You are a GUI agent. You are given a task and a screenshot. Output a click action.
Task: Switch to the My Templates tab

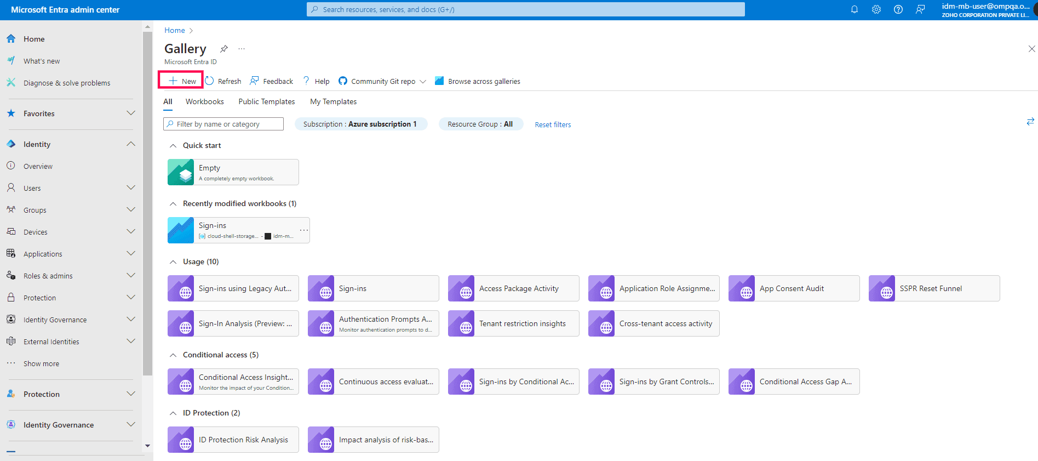(333, 101)
